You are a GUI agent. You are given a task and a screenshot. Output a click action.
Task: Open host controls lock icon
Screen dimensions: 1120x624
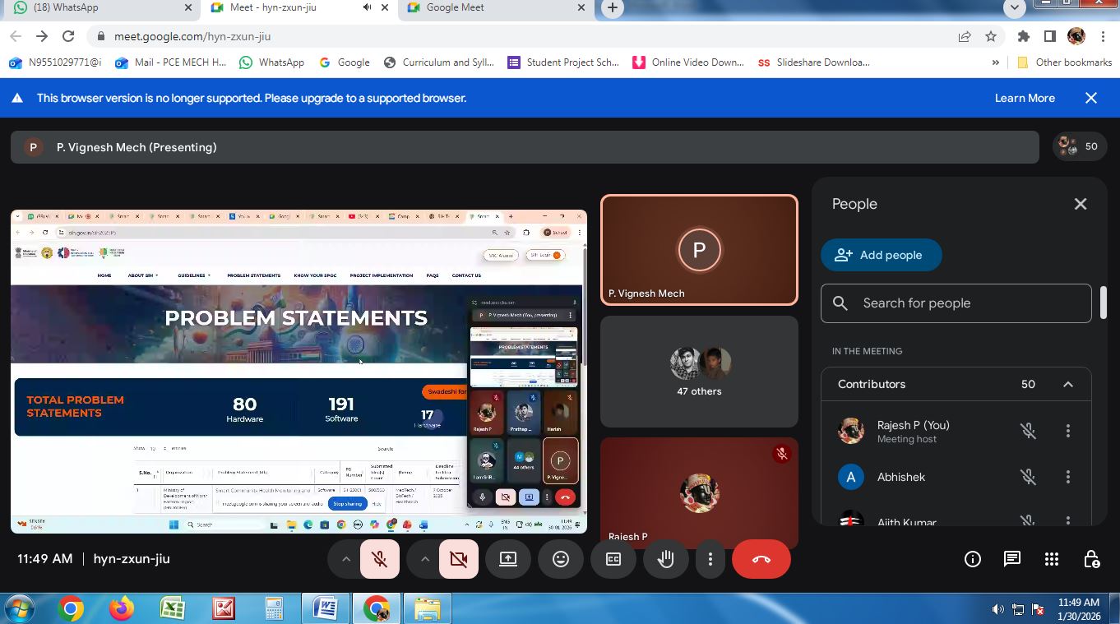pos(1091,559)
